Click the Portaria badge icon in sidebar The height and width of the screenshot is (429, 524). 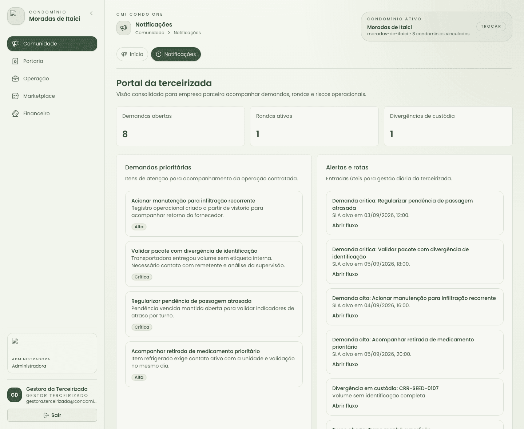[x=15, y=61]
